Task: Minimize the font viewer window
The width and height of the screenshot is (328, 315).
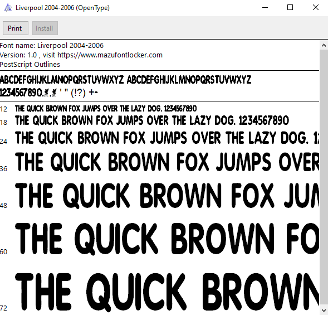Action: [x=265, y=8]
